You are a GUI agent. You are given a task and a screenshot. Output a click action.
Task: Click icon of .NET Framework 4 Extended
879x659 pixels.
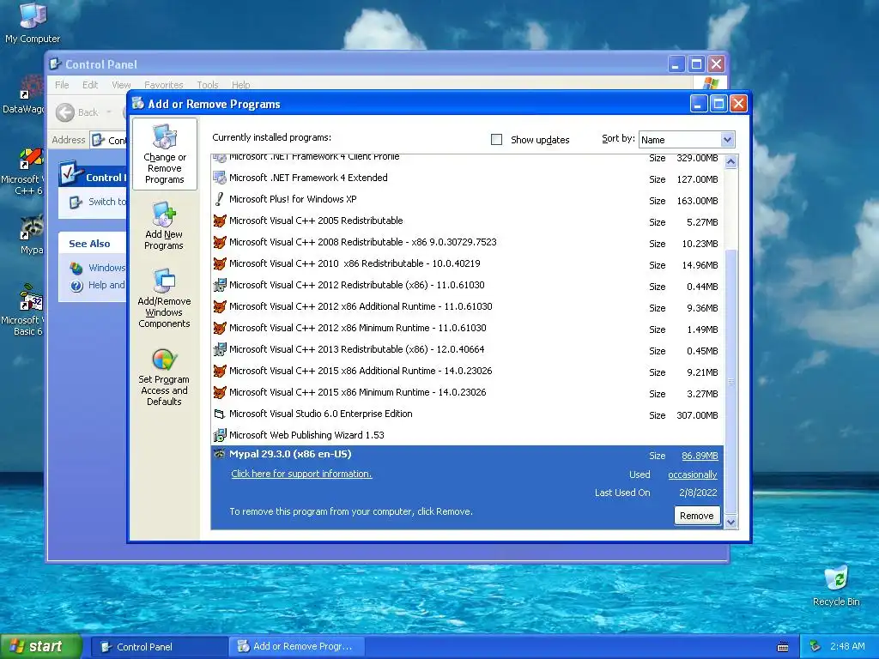click(220, 178)
